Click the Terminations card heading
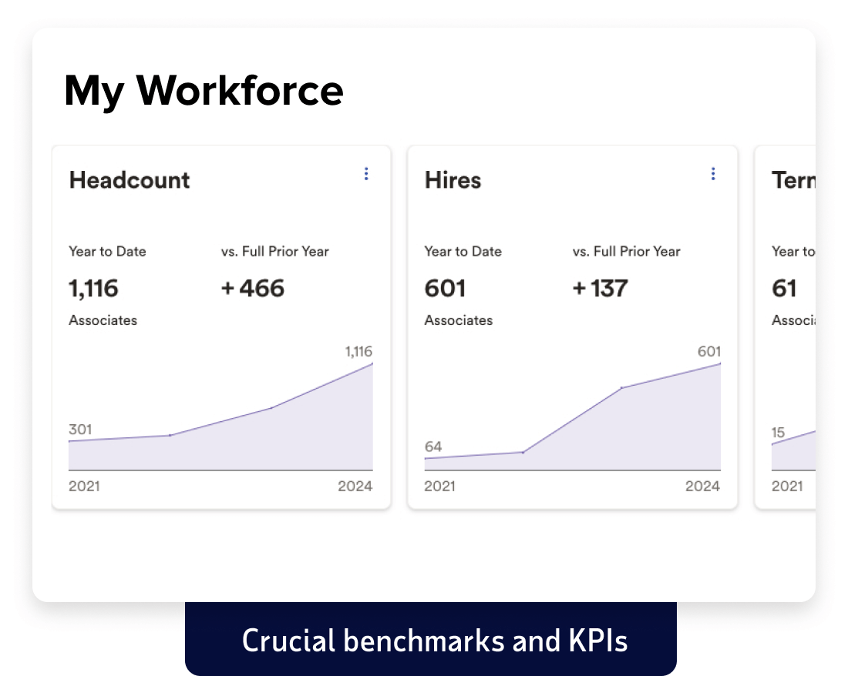Image resolution: width=848 pixels, height=676 pixels. pos(794,180)
